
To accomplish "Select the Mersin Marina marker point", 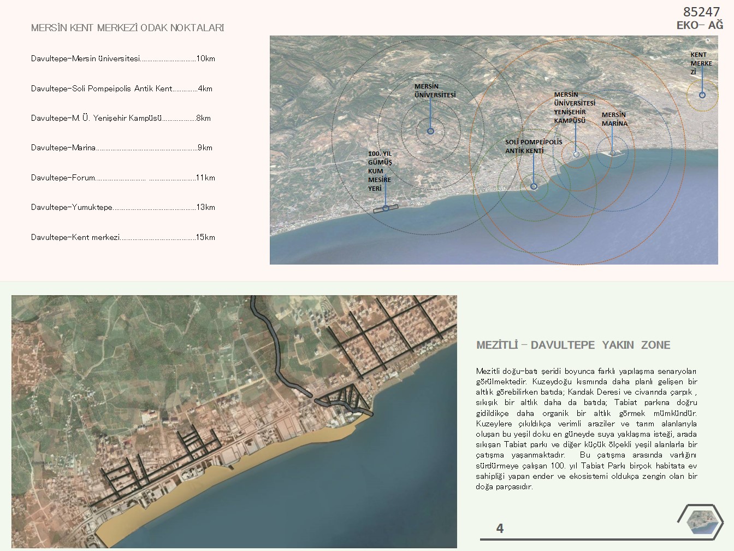I will click(613, 154).
